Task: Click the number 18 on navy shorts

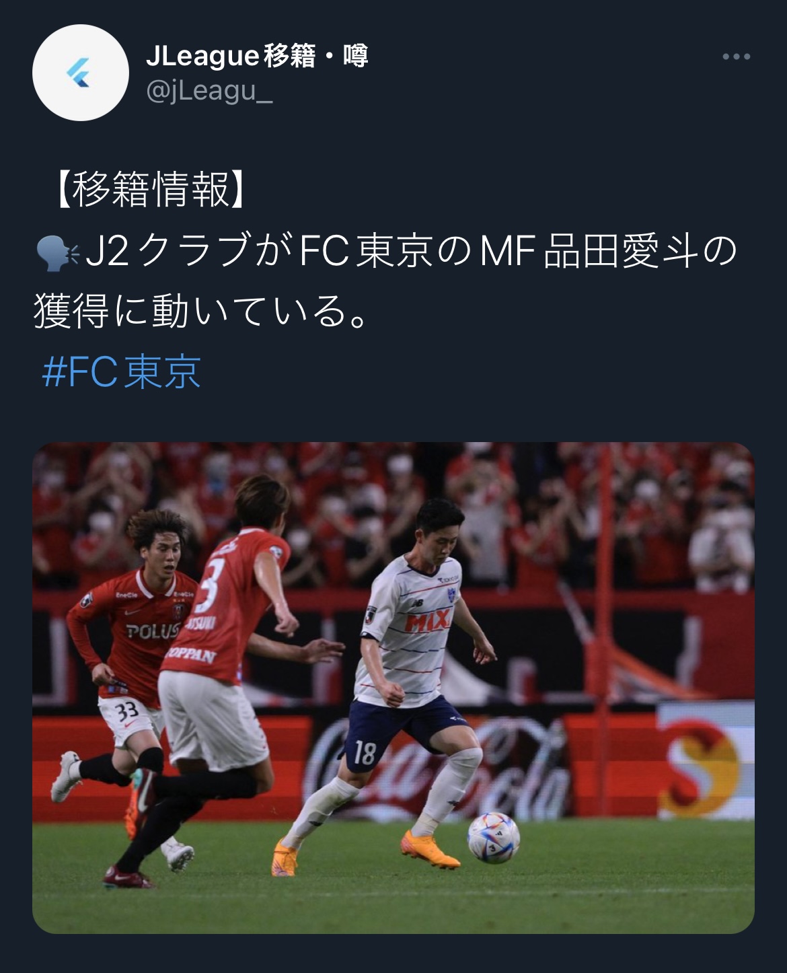Action: coord(364,752)
